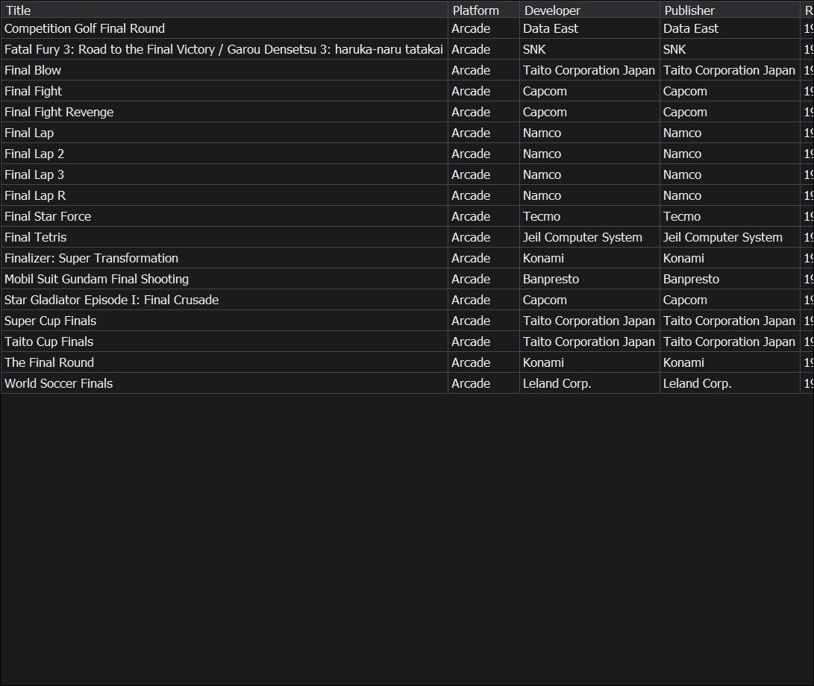
Task: Click the Konami developer for Finalizer
Action: (x=543, y=258)
